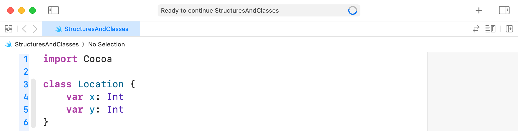Add an editor on the right
The image size is (518, 131).
[x=509, y=29]
